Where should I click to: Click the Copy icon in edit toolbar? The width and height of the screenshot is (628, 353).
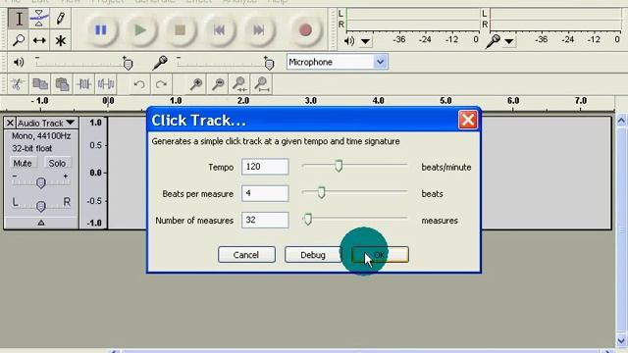[40, 84]
